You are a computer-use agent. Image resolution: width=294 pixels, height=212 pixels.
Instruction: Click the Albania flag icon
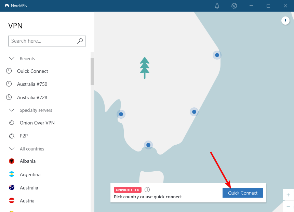click(12, 161)
